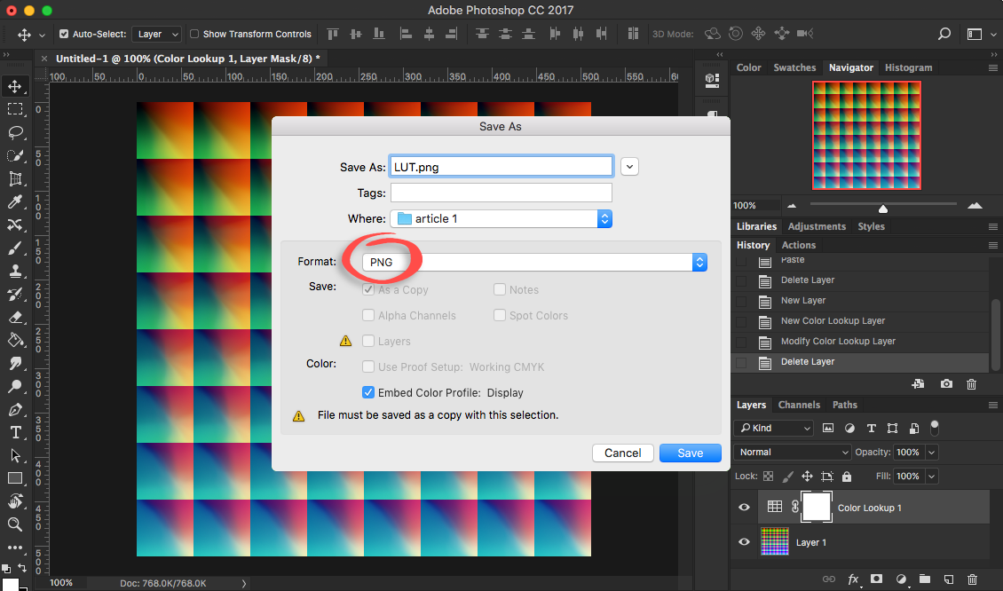Image resolution: width=1003 pixels, height=591 pixels.
Task: Select the Rectangular Marquee tool
Action: coord(15,109)
